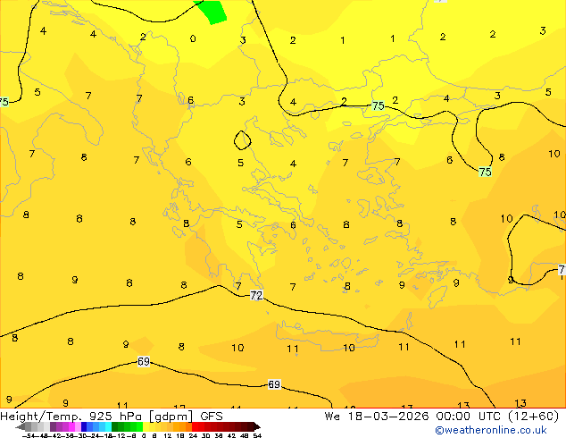566x438 pixels.
Task: Click the green cold patch on the map
Action: coord(212,11)
